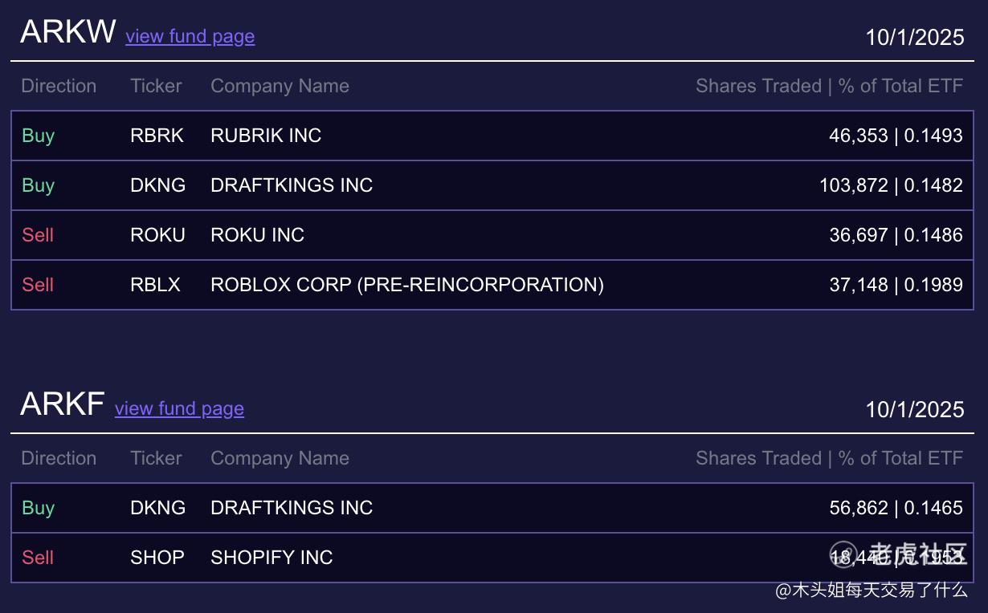The image size is (988, 613).
Task: Open the ARKF view fund page link
Action: tap(179, 408)
